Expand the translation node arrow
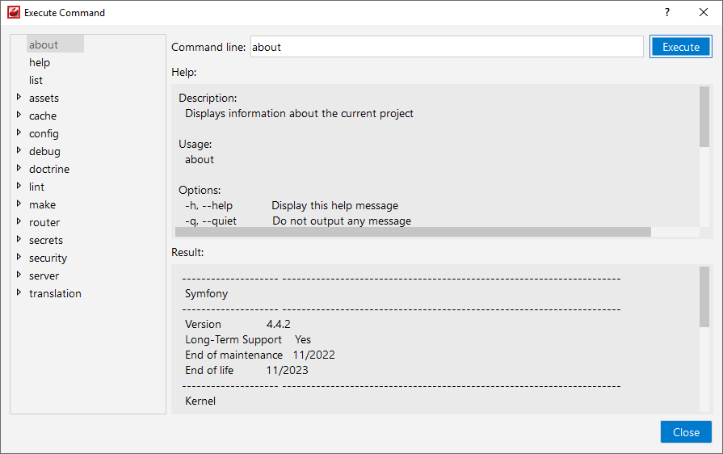The image size is (723, 454). pyautogui.click(x=19, y=292)
